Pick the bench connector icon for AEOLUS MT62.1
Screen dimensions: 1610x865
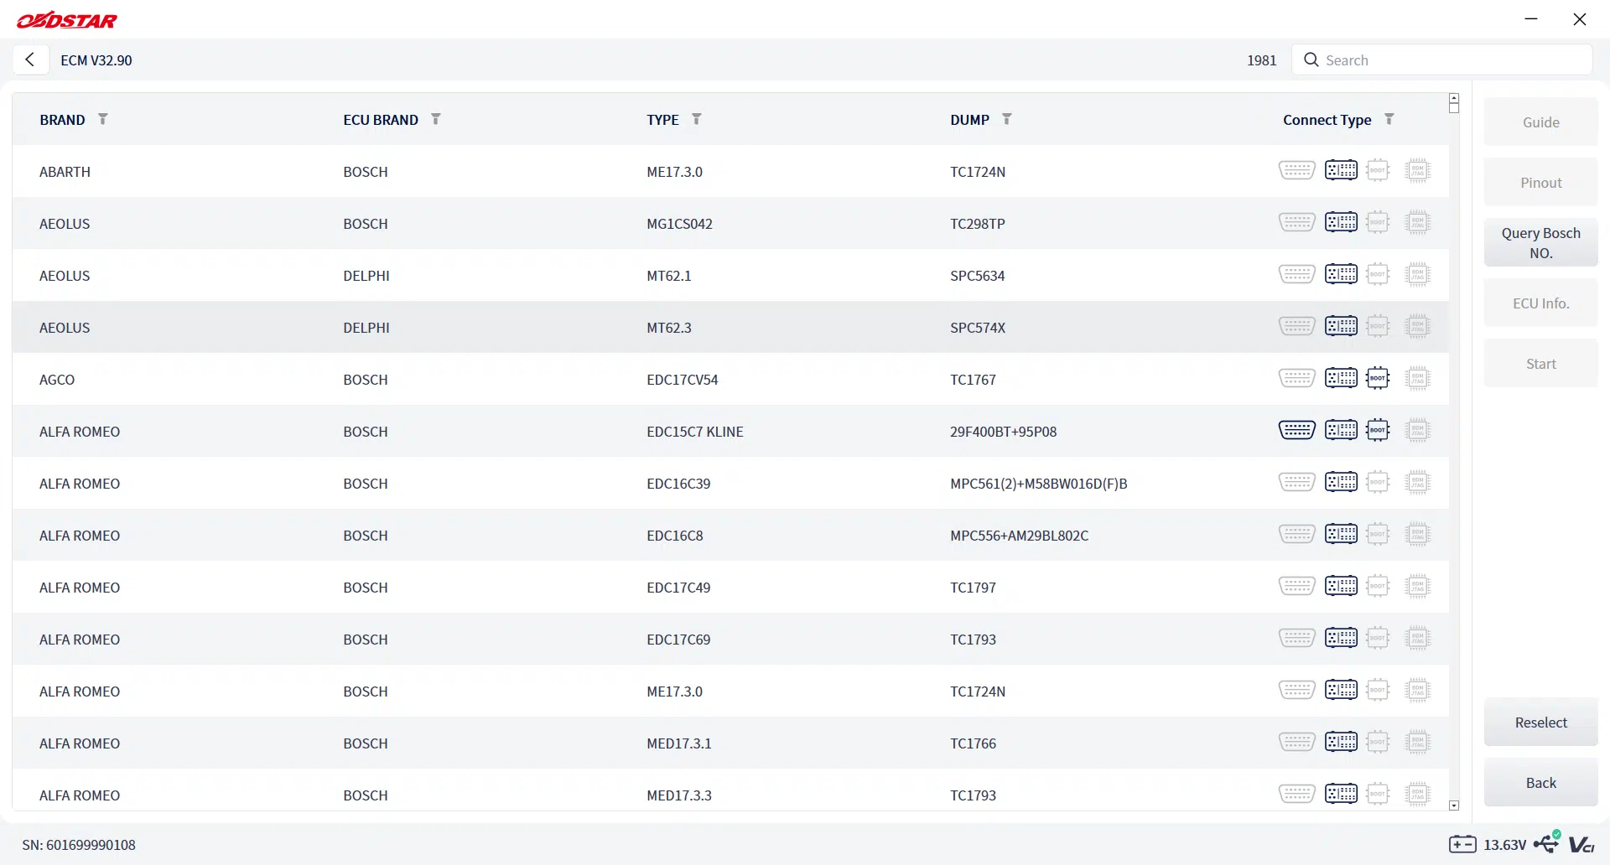click(1341, 274)
